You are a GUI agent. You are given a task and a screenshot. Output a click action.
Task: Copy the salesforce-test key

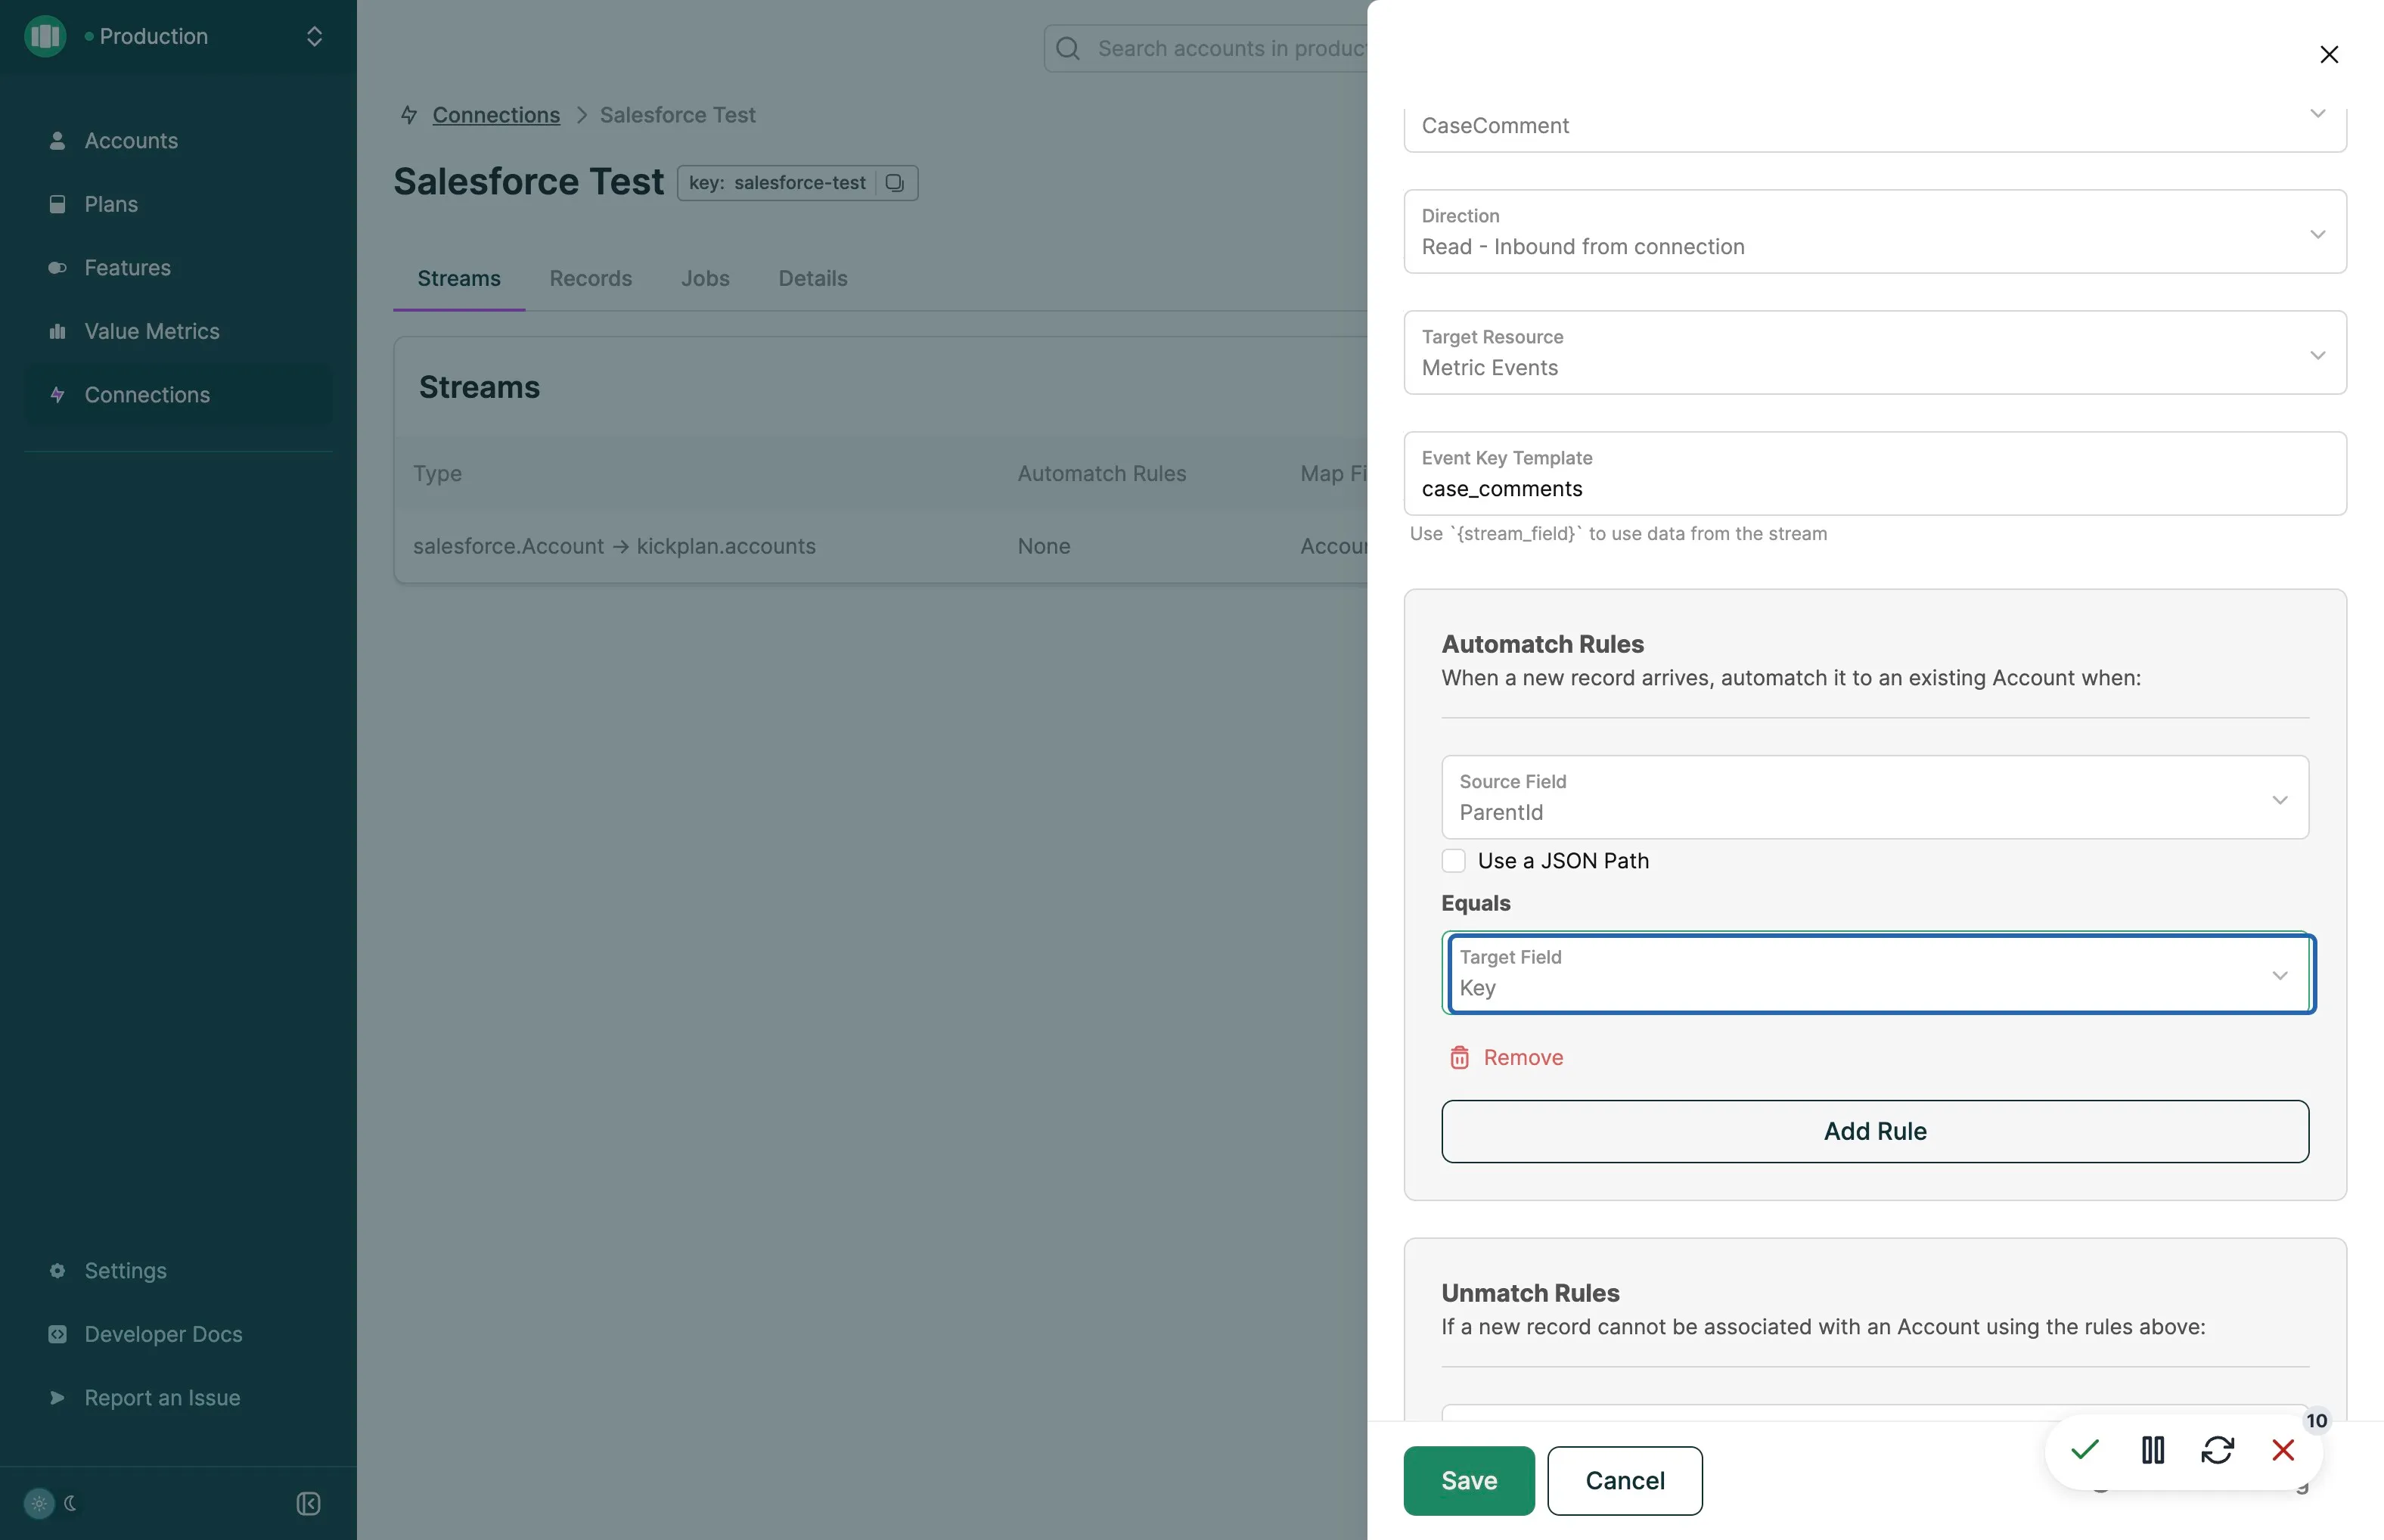coord(894,183)
